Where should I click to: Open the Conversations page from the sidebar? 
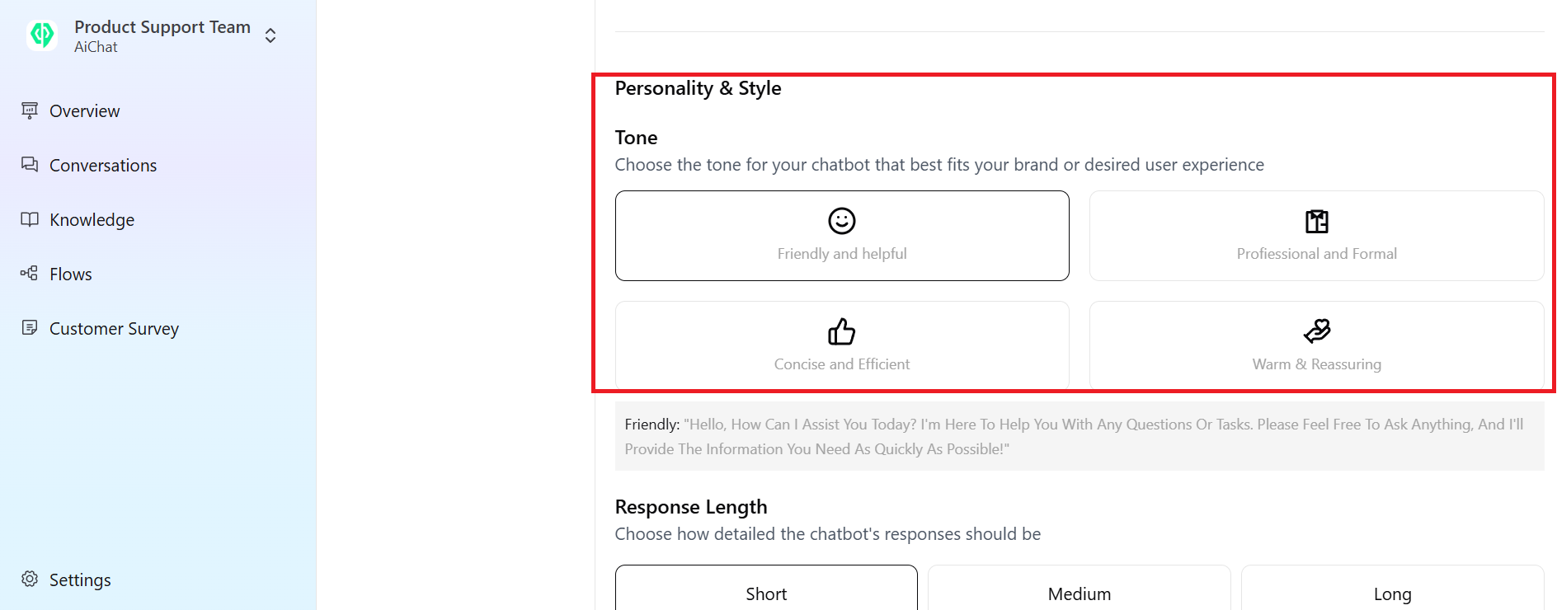[x=103, y=165]
